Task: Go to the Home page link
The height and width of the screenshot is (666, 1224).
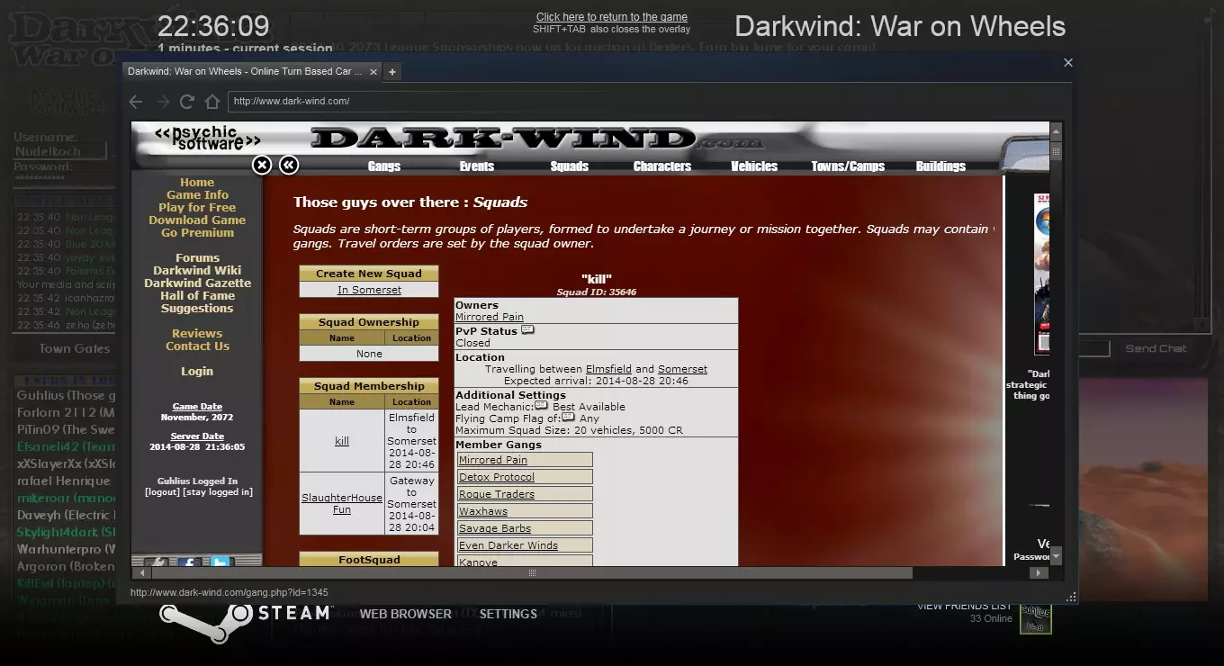Action: tap(197, 182)
